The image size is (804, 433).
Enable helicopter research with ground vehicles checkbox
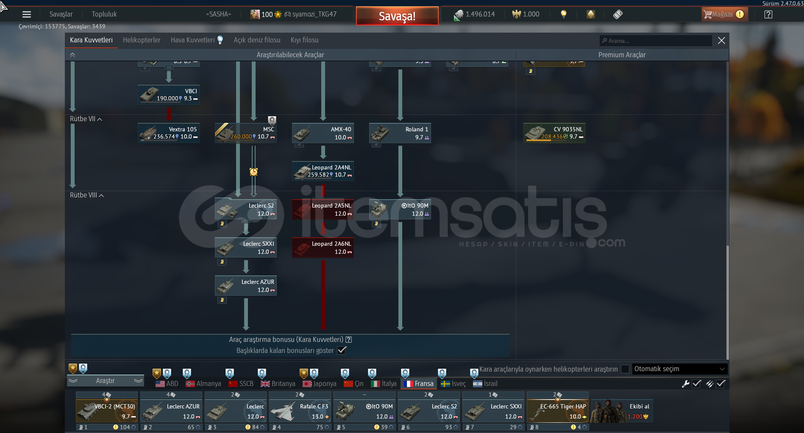coord(625,369)
